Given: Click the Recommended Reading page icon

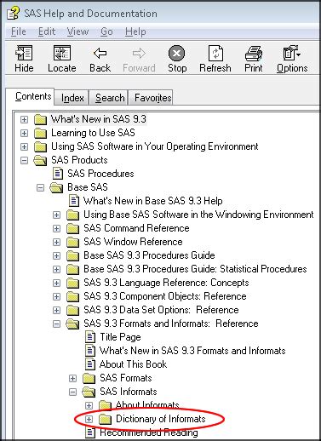Looking at the screenshot, I should tap(90, 432).
